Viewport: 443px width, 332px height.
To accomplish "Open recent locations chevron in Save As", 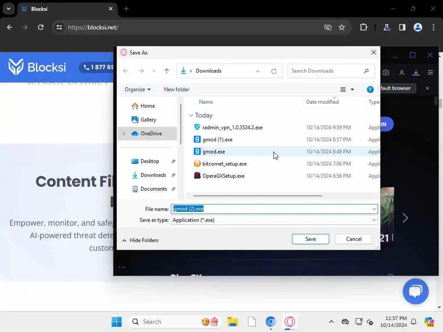I will (154, 71).
